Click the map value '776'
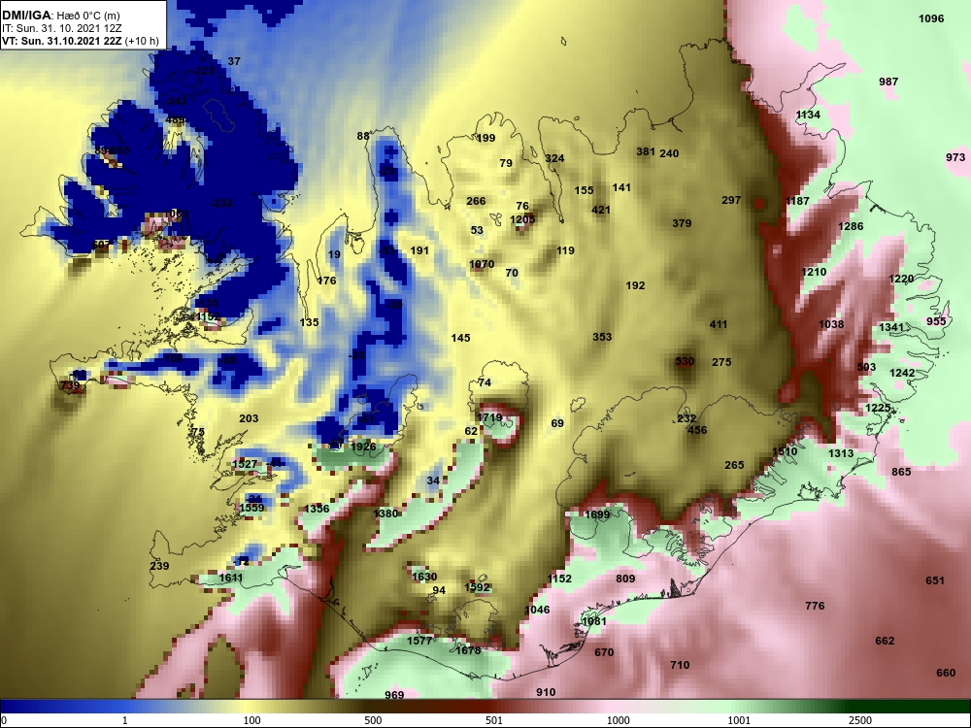Image resolution: width=971 pixels, height=728 pixels. (x=815, y=606)
